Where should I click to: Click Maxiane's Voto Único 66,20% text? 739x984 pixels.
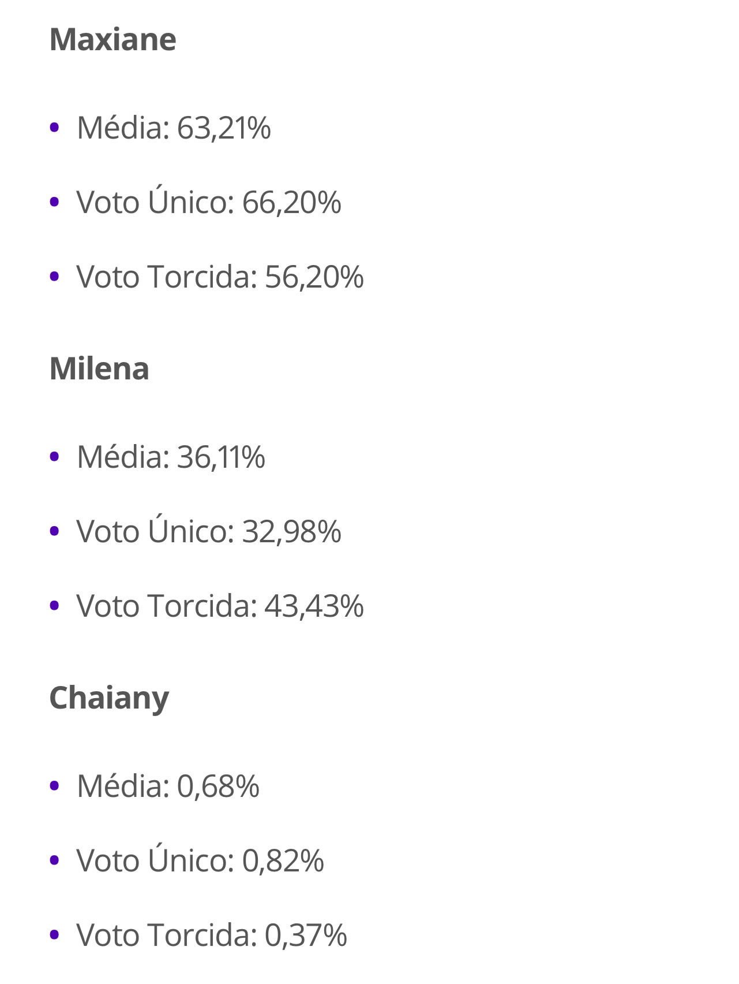click(209, 203)
